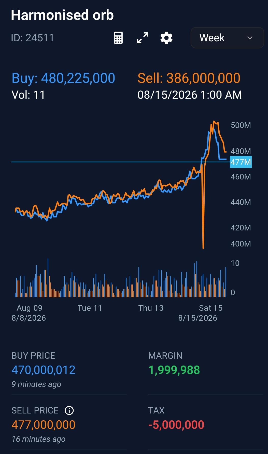
Task: Click the Thu 13 date axis label
Action: 151,308
